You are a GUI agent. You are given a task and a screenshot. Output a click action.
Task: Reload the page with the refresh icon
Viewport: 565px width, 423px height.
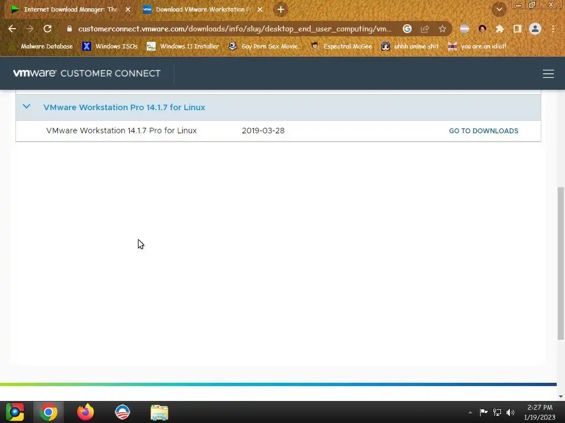[x=47, y=29]
